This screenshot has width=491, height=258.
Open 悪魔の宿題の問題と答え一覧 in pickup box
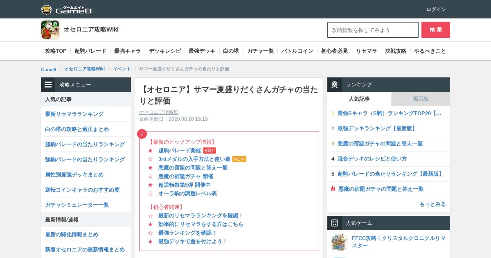[193, 167]
